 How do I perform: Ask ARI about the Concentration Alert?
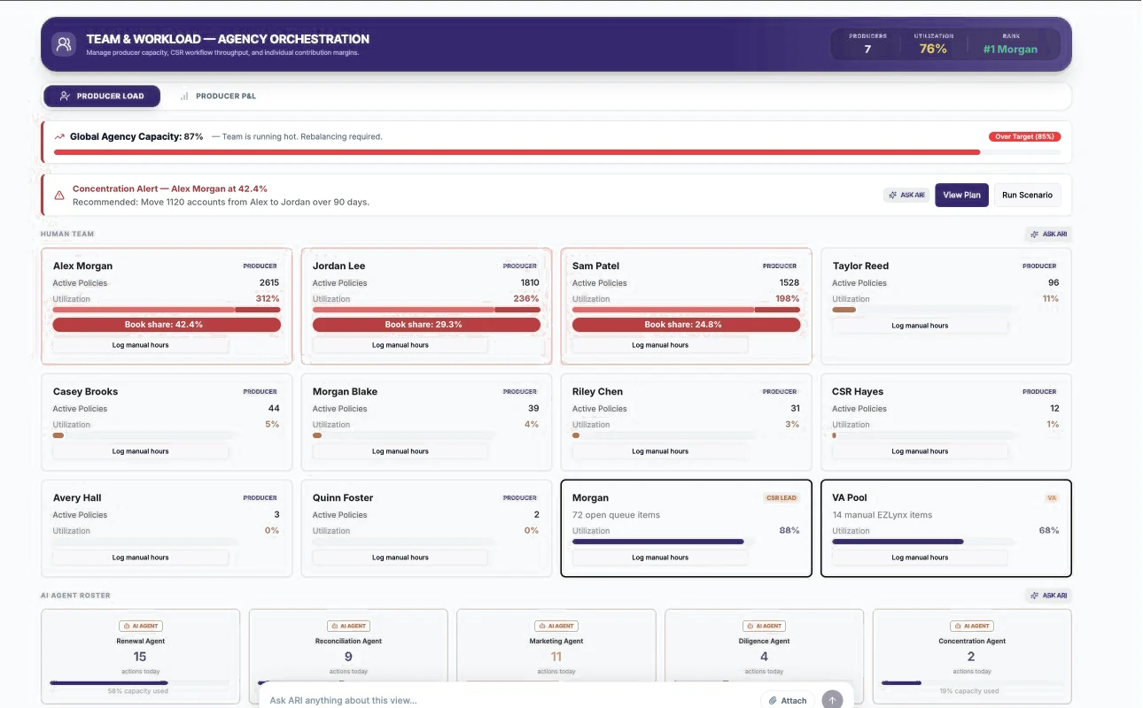click(x=906, y=195)
